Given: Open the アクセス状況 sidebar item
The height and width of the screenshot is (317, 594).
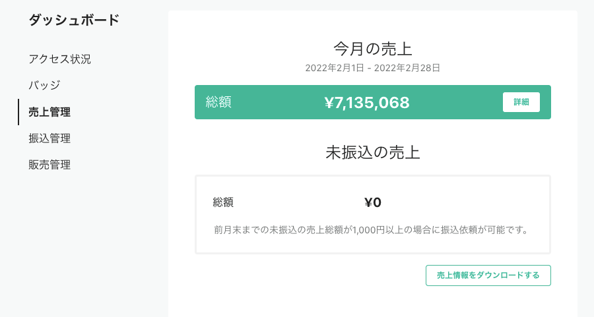Looking at the screenshot, I should coord(59,59).
